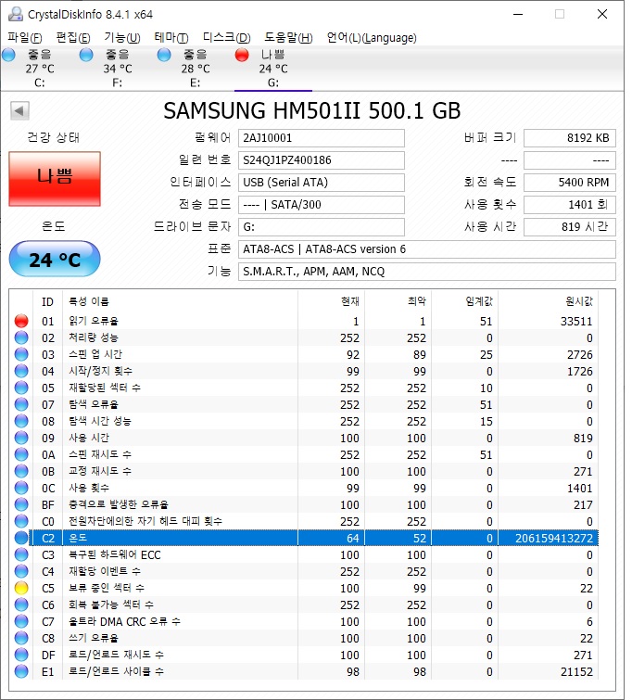
Task: Click the serial number field S24QJ1PZ400186
Action: coord(322,160)
